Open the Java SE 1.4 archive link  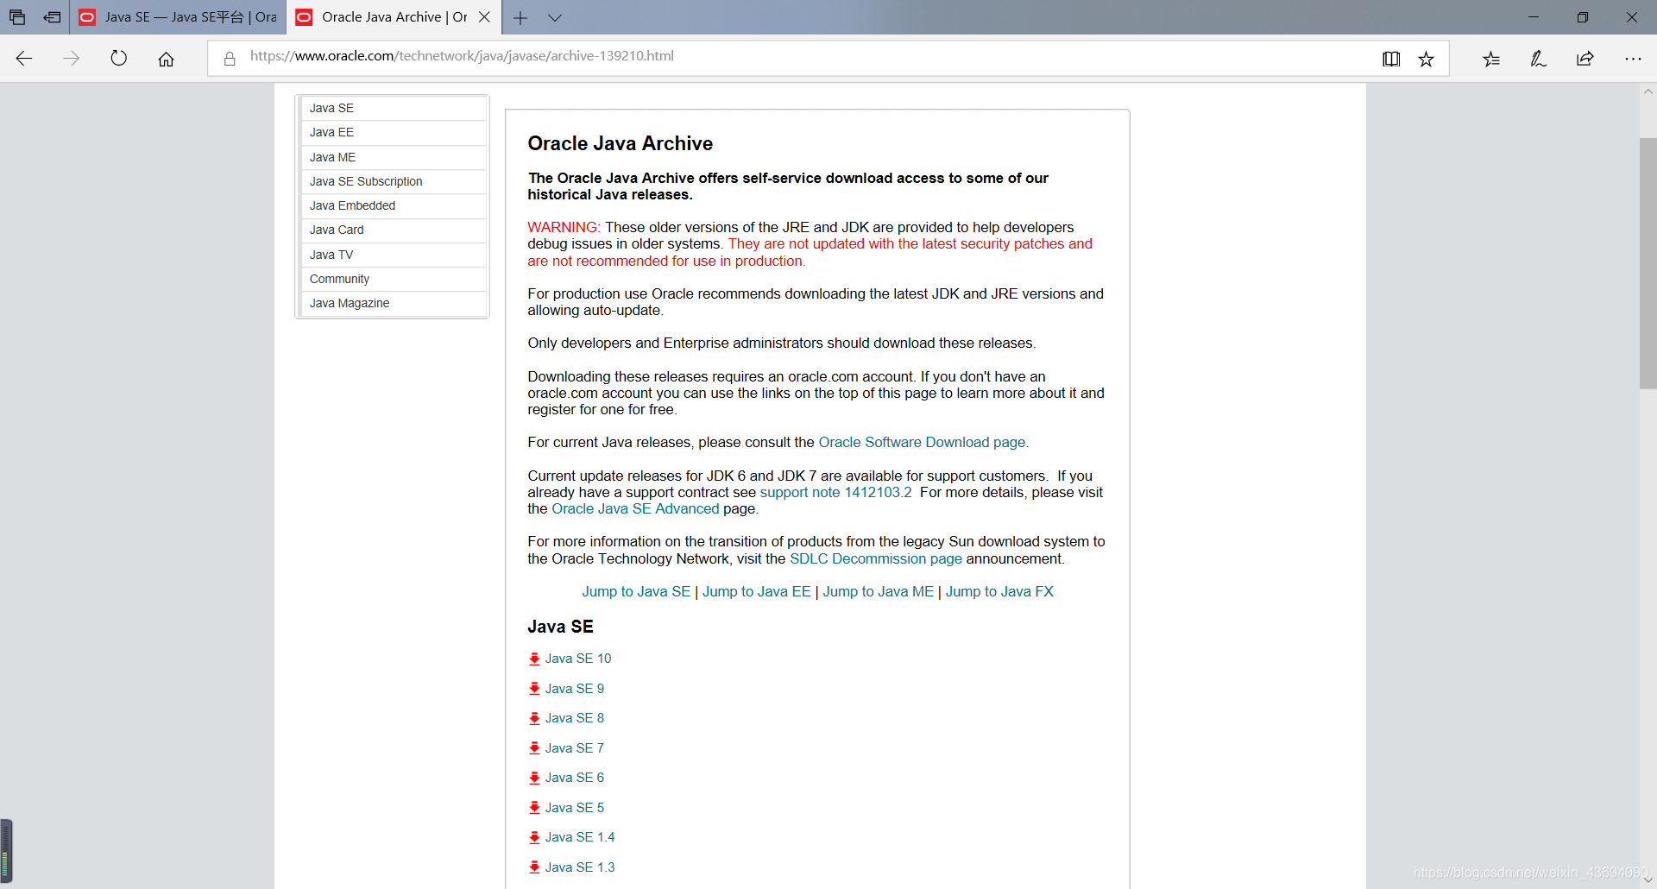(x=580, y=837)
